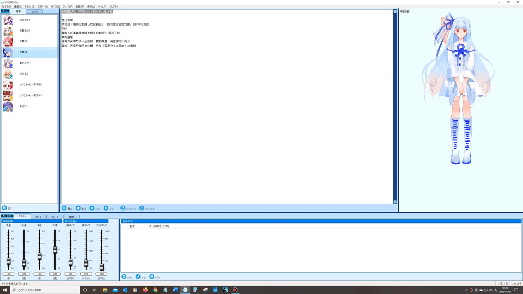This screenshot has height=294, width=523.
Task: Stop speech with the 停止 button
Action: [x=81, y=209]
